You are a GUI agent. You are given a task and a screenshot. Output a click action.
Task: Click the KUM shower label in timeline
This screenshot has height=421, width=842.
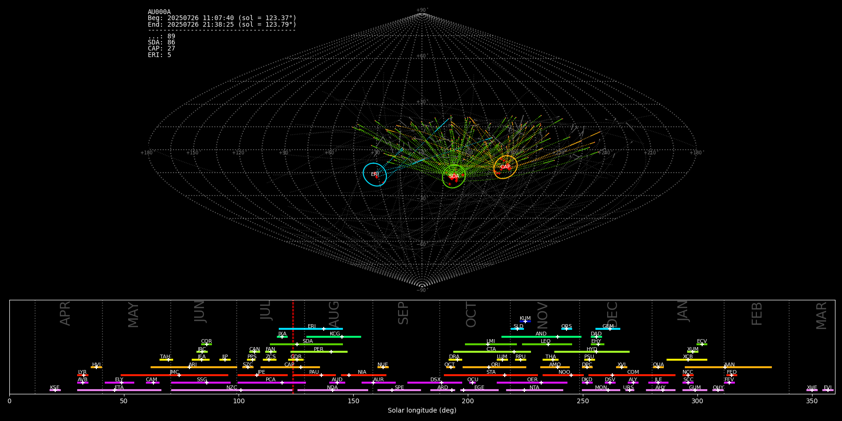tap(525, 319)
